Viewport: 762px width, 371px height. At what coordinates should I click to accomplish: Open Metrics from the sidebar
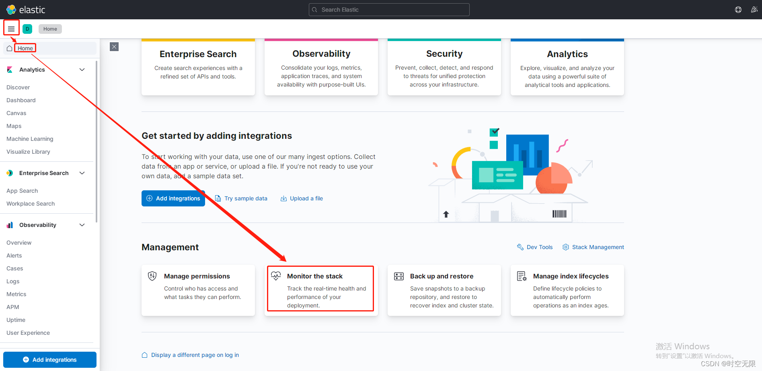pyautogui.click(x=16, y=294)
